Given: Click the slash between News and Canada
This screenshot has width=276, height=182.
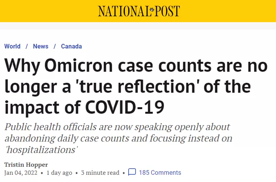Looking at the screenshot, I should [x=55, y=46].
